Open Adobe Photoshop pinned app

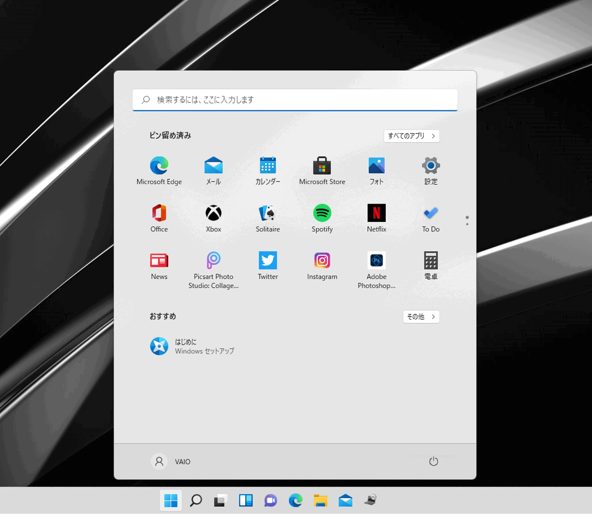point(376,270)
